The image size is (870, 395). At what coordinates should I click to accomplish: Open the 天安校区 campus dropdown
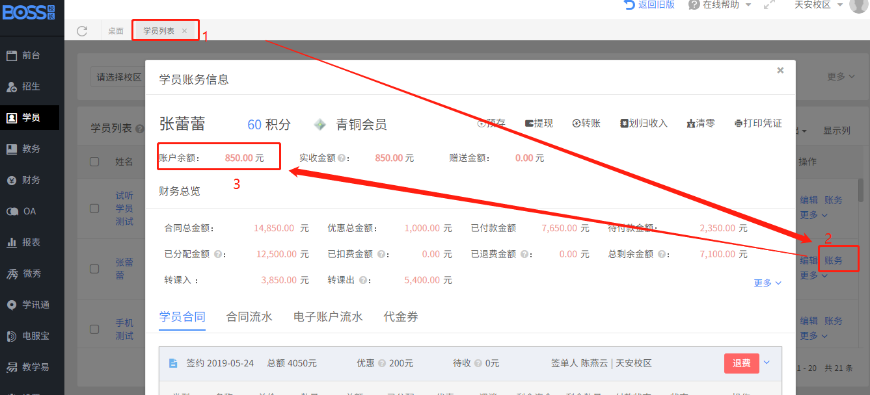click(819, 5)
